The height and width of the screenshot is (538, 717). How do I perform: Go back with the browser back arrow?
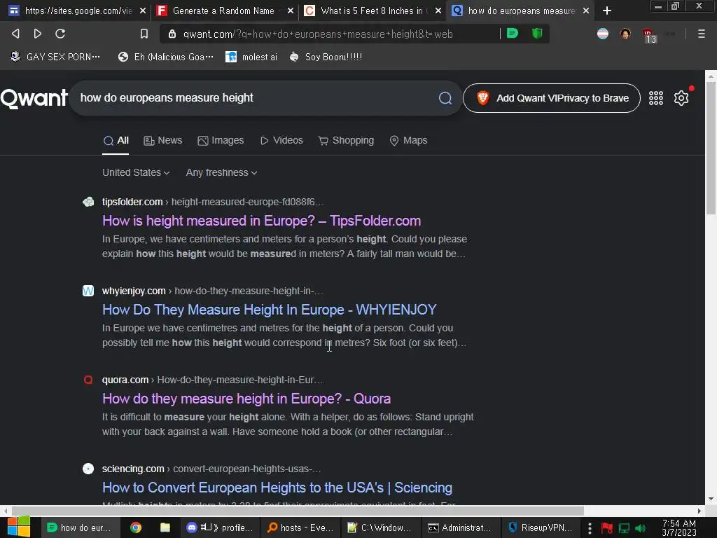point(15,34)
